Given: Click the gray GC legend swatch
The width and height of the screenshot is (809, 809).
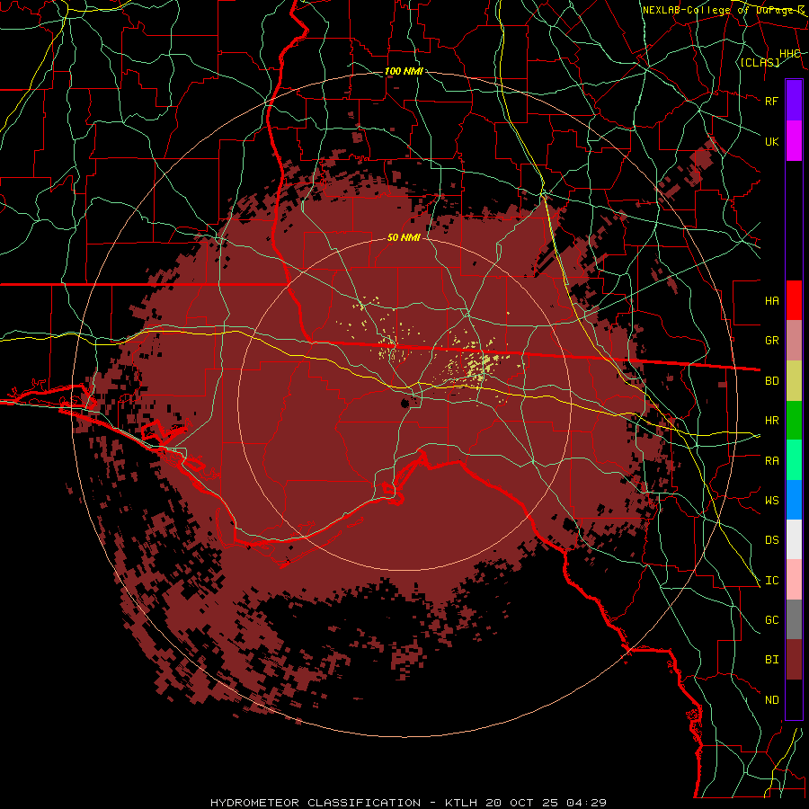Looking at the screenshot, I should pos(794,619).
